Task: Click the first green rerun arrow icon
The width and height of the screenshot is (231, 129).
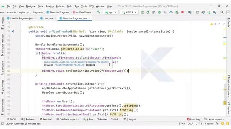Action: click(x=142, y=12)
